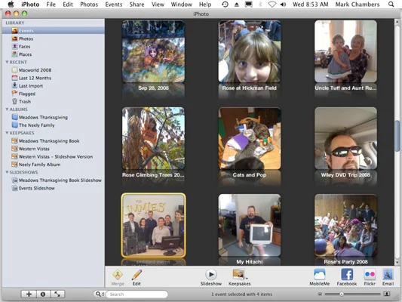This screenshot has height=302, width=402.
Task: Collapse the Albums disclosure triangle
Action: tap(8, 109)
